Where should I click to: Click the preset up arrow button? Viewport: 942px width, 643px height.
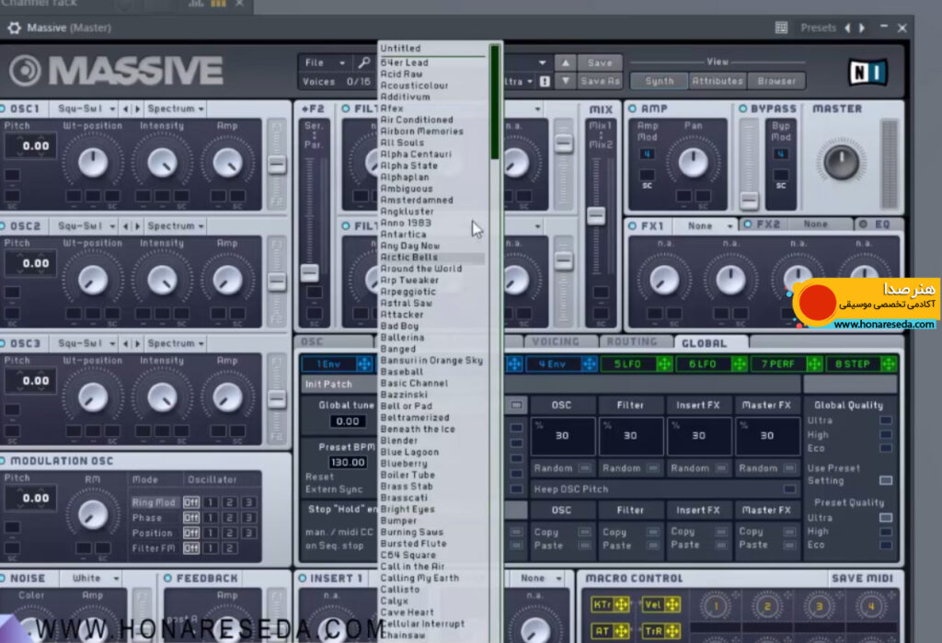(566, 63)
